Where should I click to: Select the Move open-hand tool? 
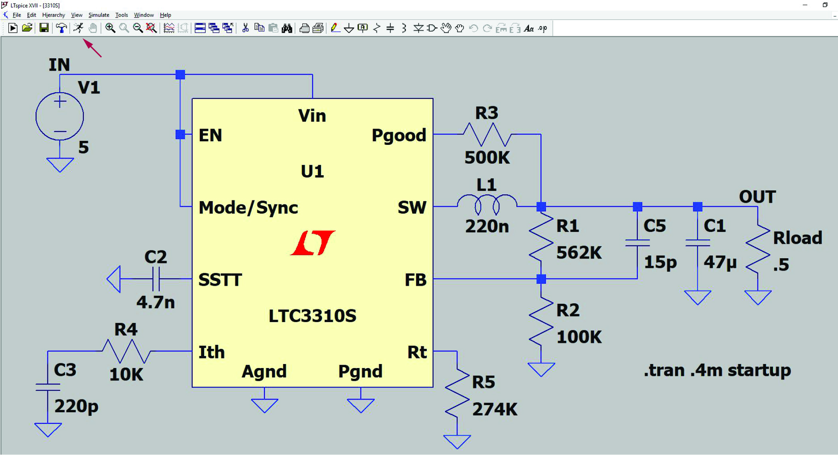446,28
